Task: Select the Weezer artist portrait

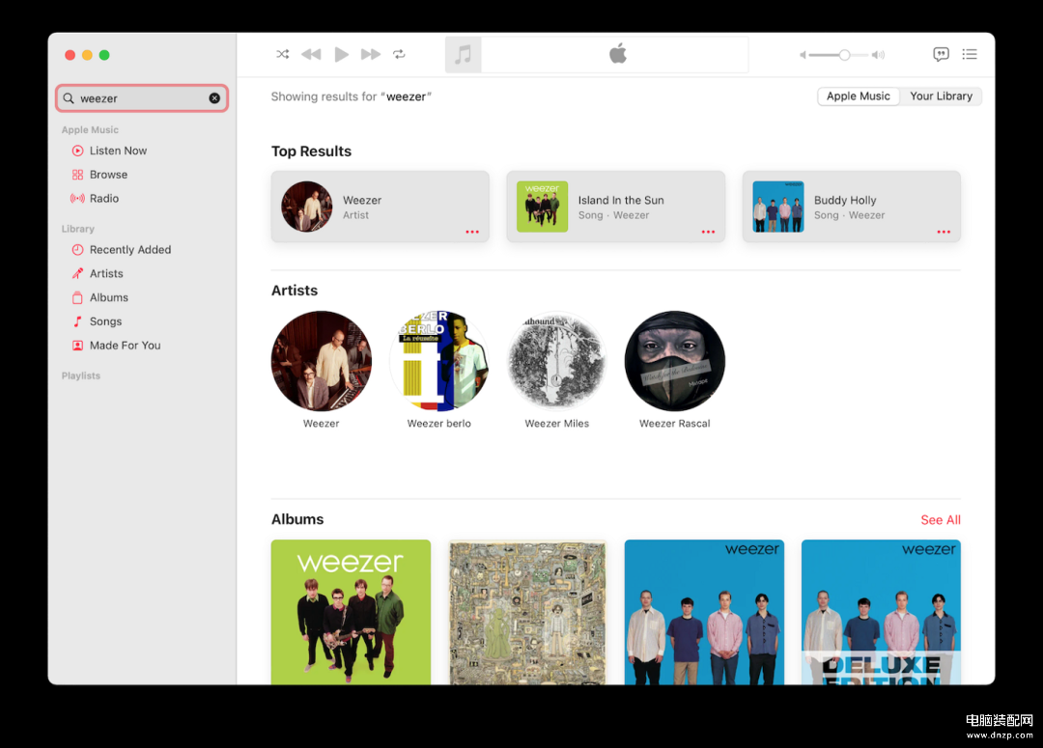Action: [x=322, y=361]
